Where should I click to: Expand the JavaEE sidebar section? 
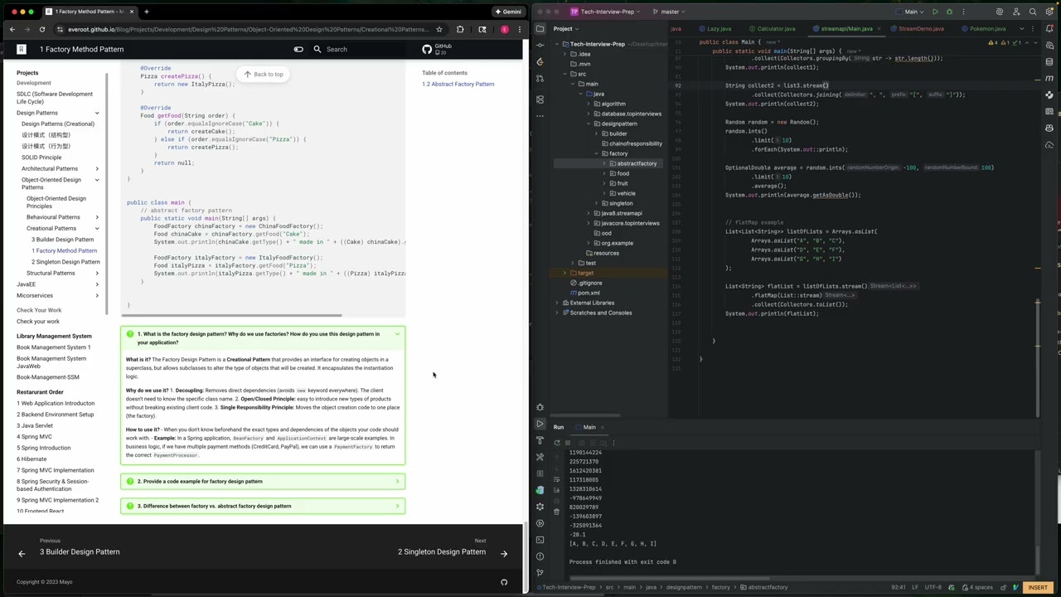click(x=97, y=284)
